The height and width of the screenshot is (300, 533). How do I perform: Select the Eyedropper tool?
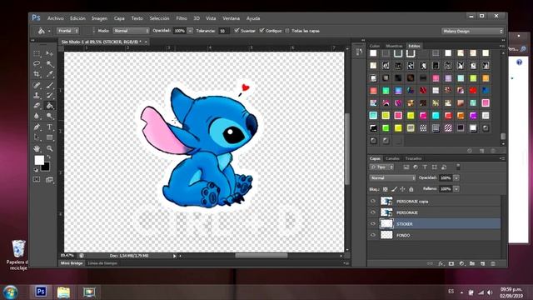pos(50,74)
